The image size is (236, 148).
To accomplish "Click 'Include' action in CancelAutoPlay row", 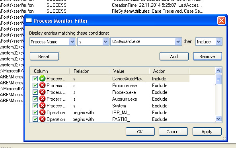I will [x=159, y=79].
